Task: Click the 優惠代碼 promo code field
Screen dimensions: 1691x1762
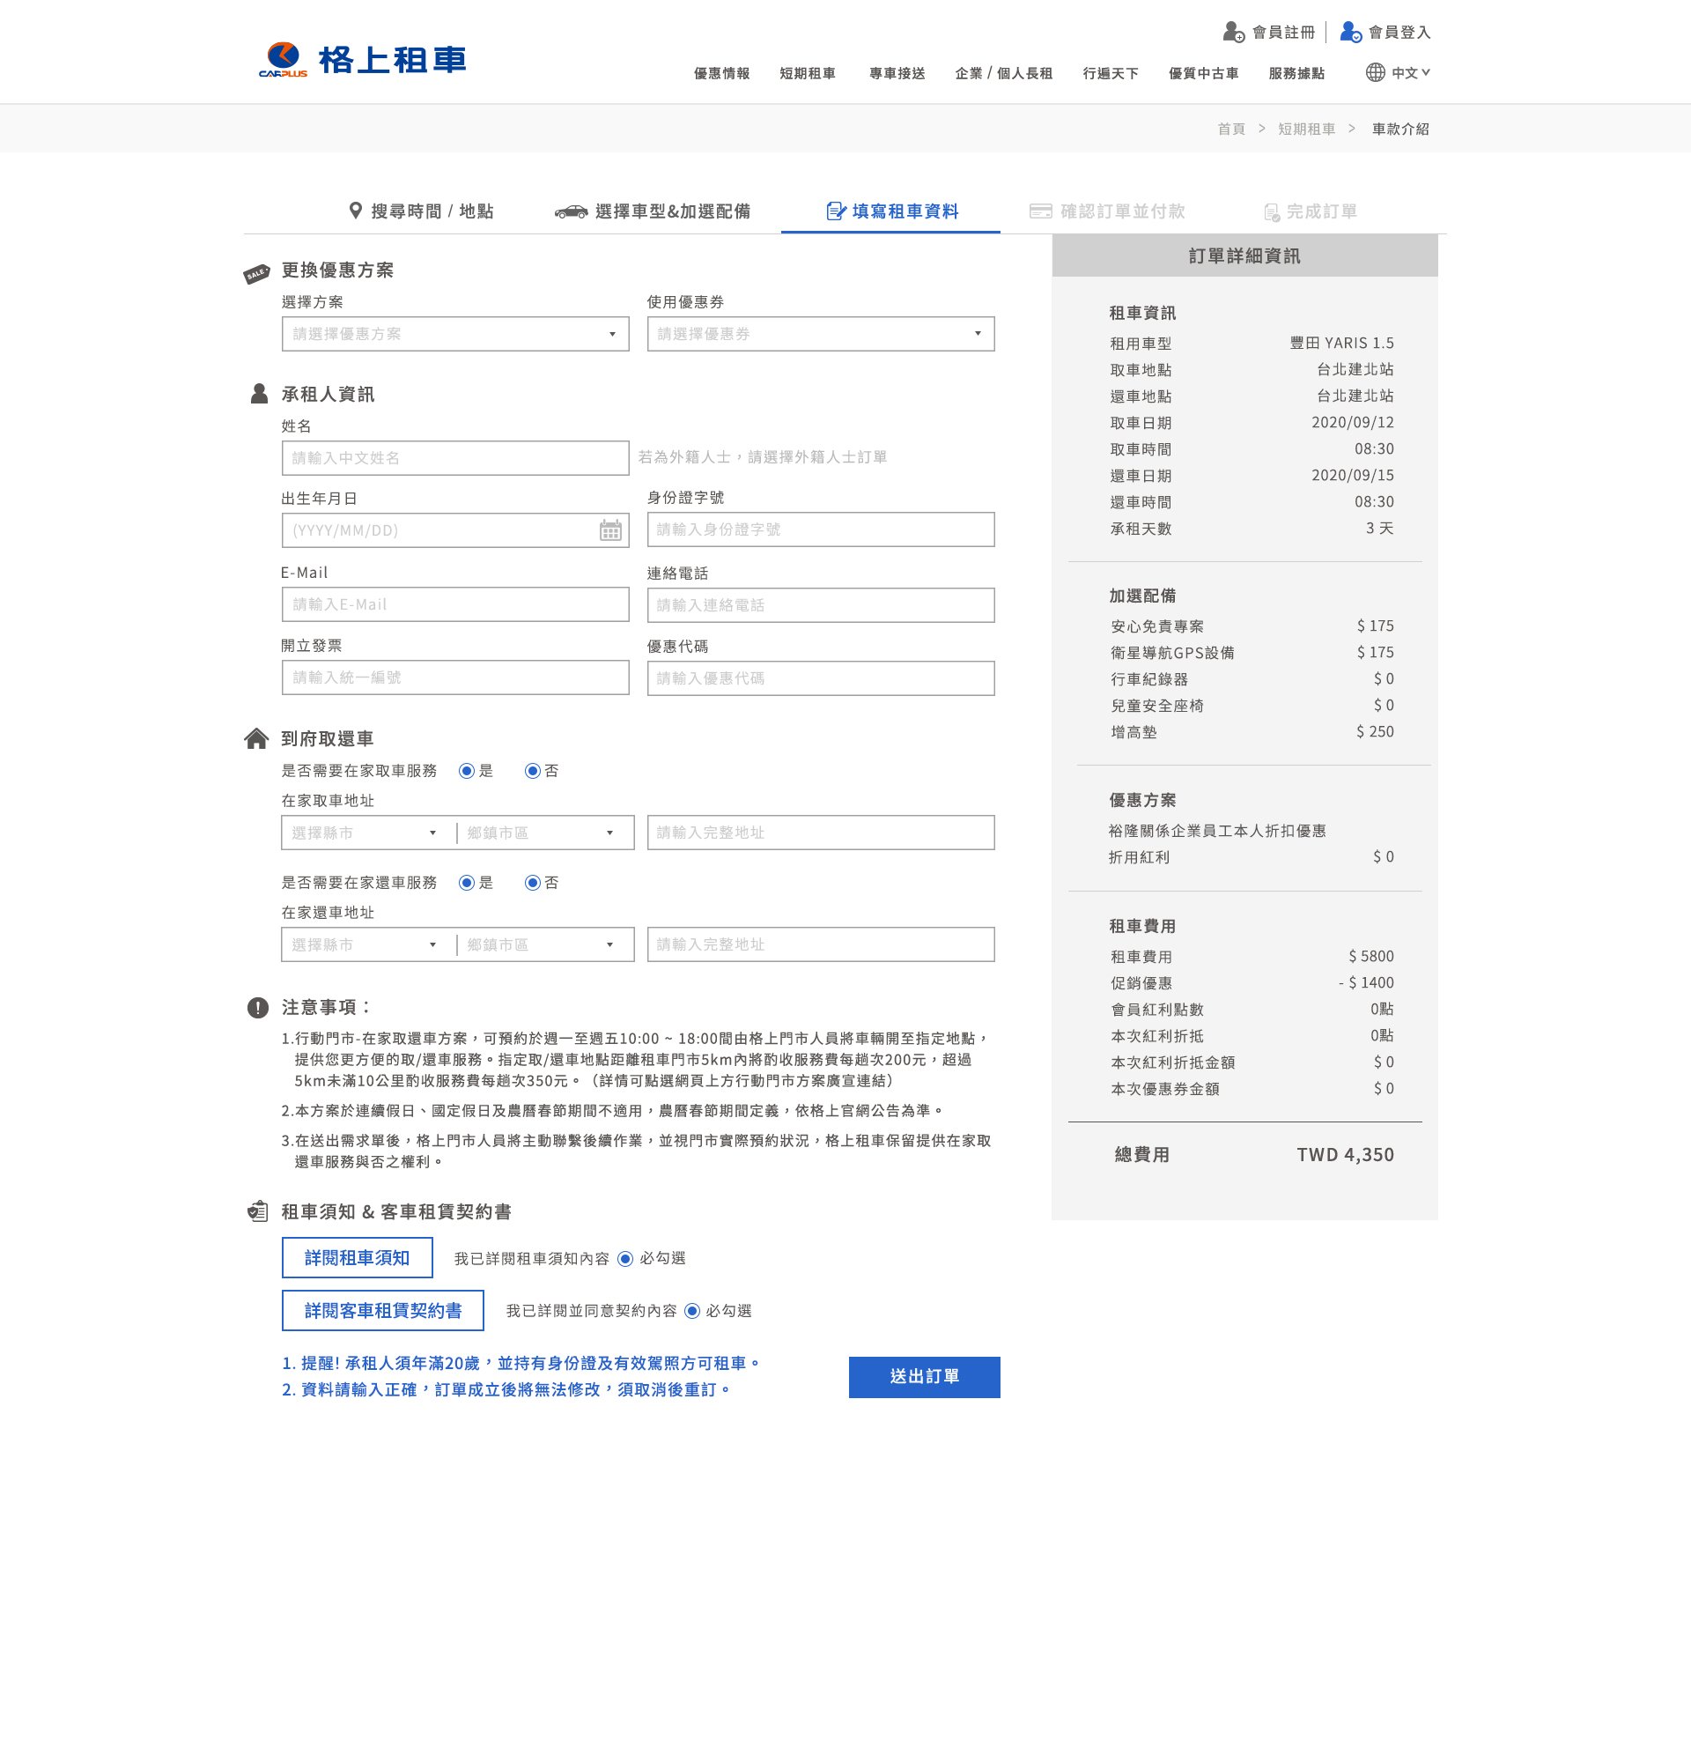Action: (820, 678)
